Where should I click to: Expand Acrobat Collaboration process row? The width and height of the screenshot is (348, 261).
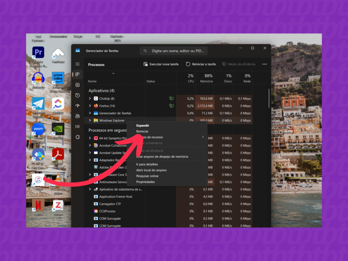point(90,145)
